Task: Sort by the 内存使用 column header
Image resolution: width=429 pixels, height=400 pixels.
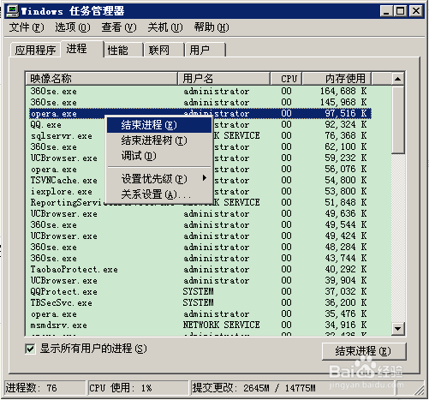Action: coord(337,78)
